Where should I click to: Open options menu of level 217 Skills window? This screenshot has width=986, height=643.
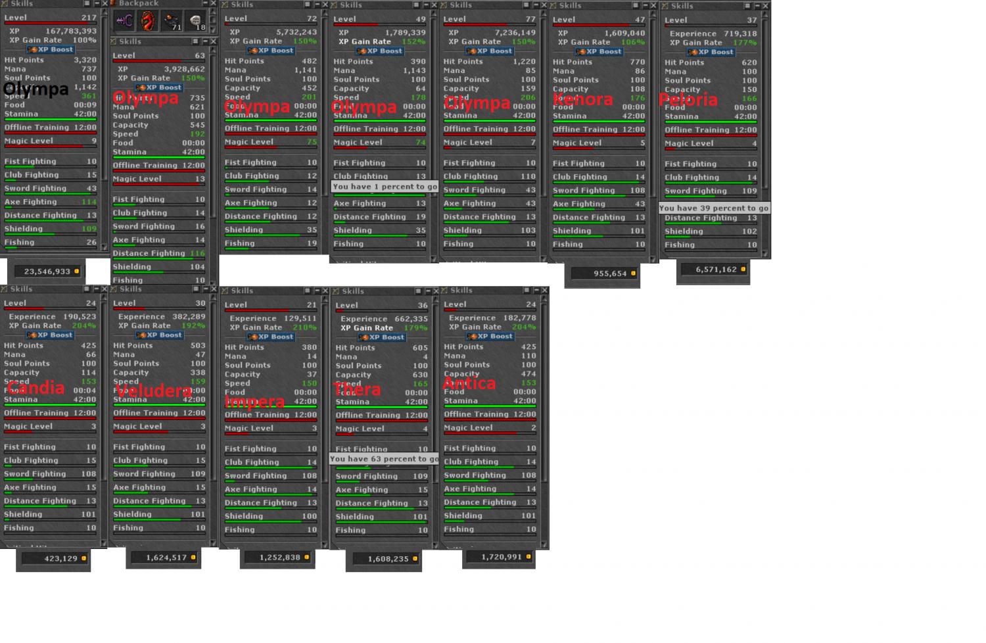point(87,3)
